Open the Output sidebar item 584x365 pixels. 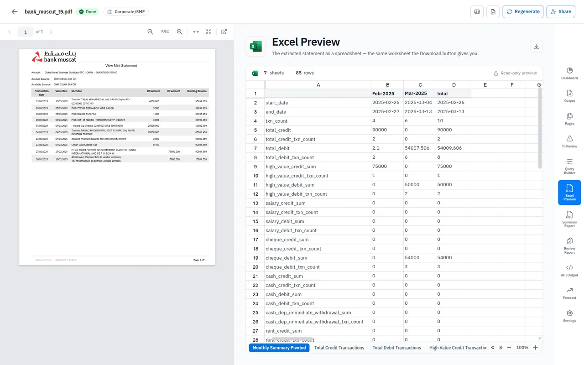pos(569,96)
